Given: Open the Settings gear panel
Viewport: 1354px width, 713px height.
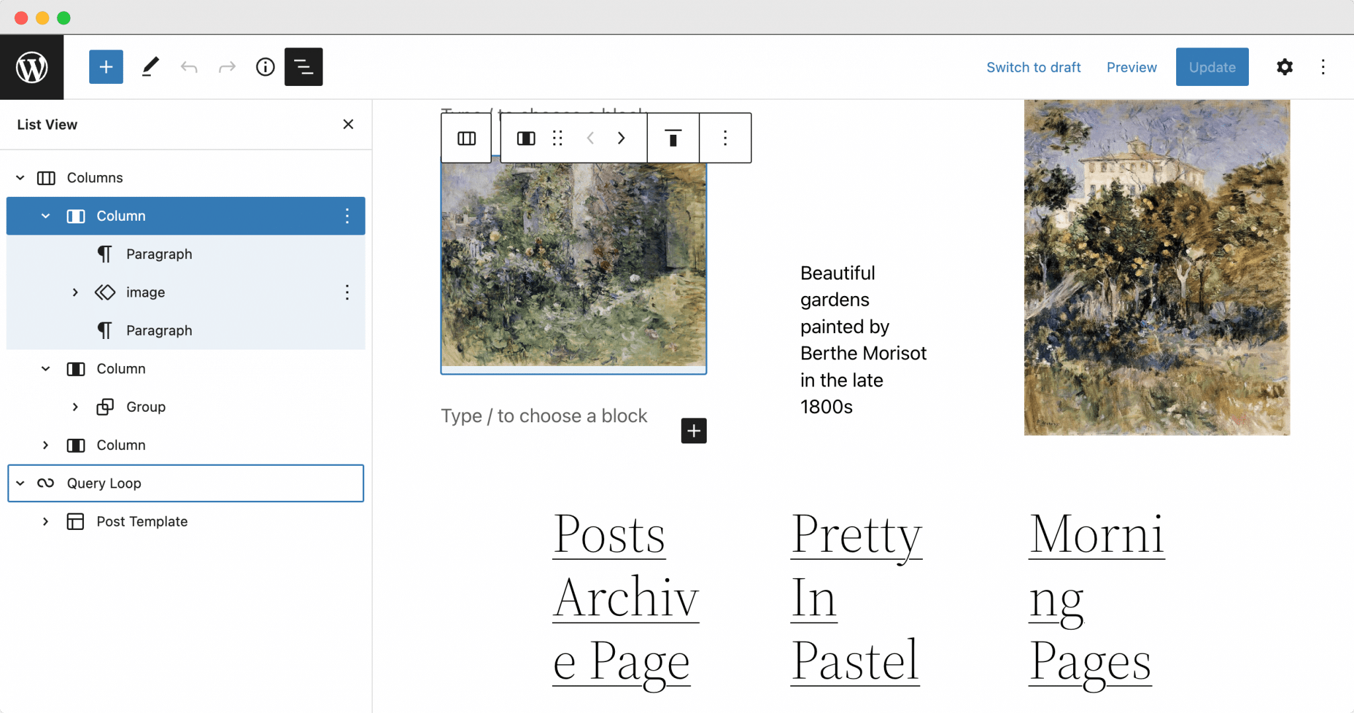Looking at the screenshot, I should 1284,67.
